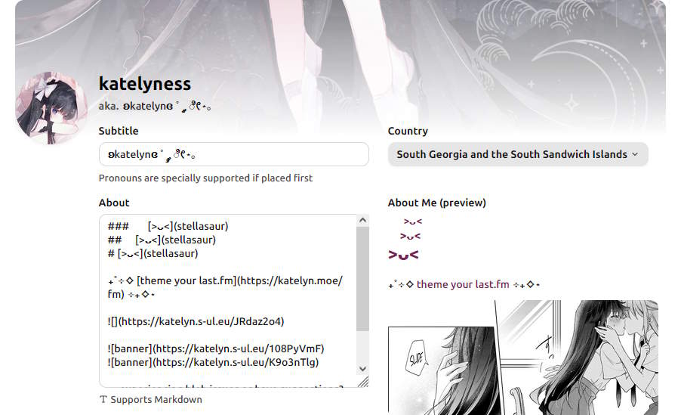Click the medium >ᴗ< link in preview

[x=411, y=236]
